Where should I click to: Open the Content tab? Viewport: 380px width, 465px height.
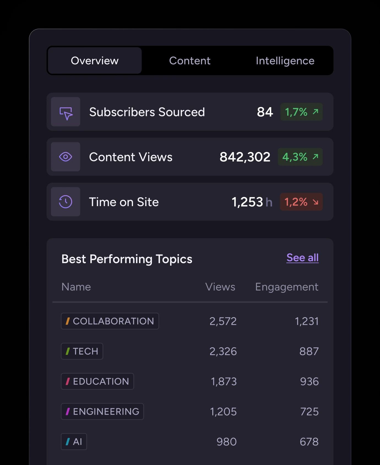coord(190,61)
